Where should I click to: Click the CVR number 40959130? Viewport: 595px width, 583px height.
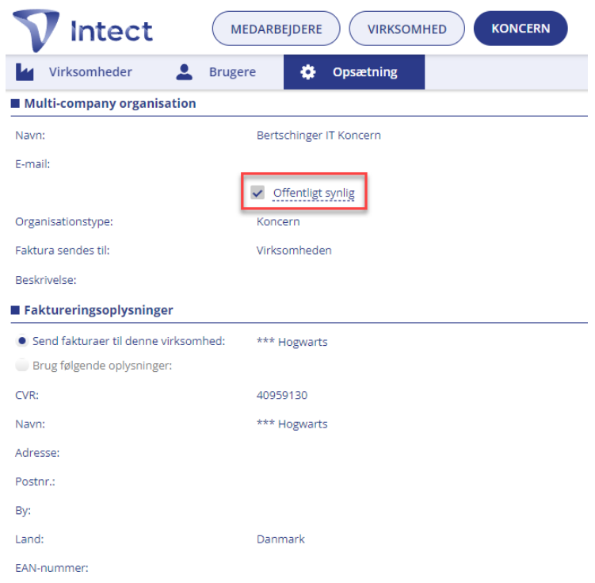click(x=282, y=395)
